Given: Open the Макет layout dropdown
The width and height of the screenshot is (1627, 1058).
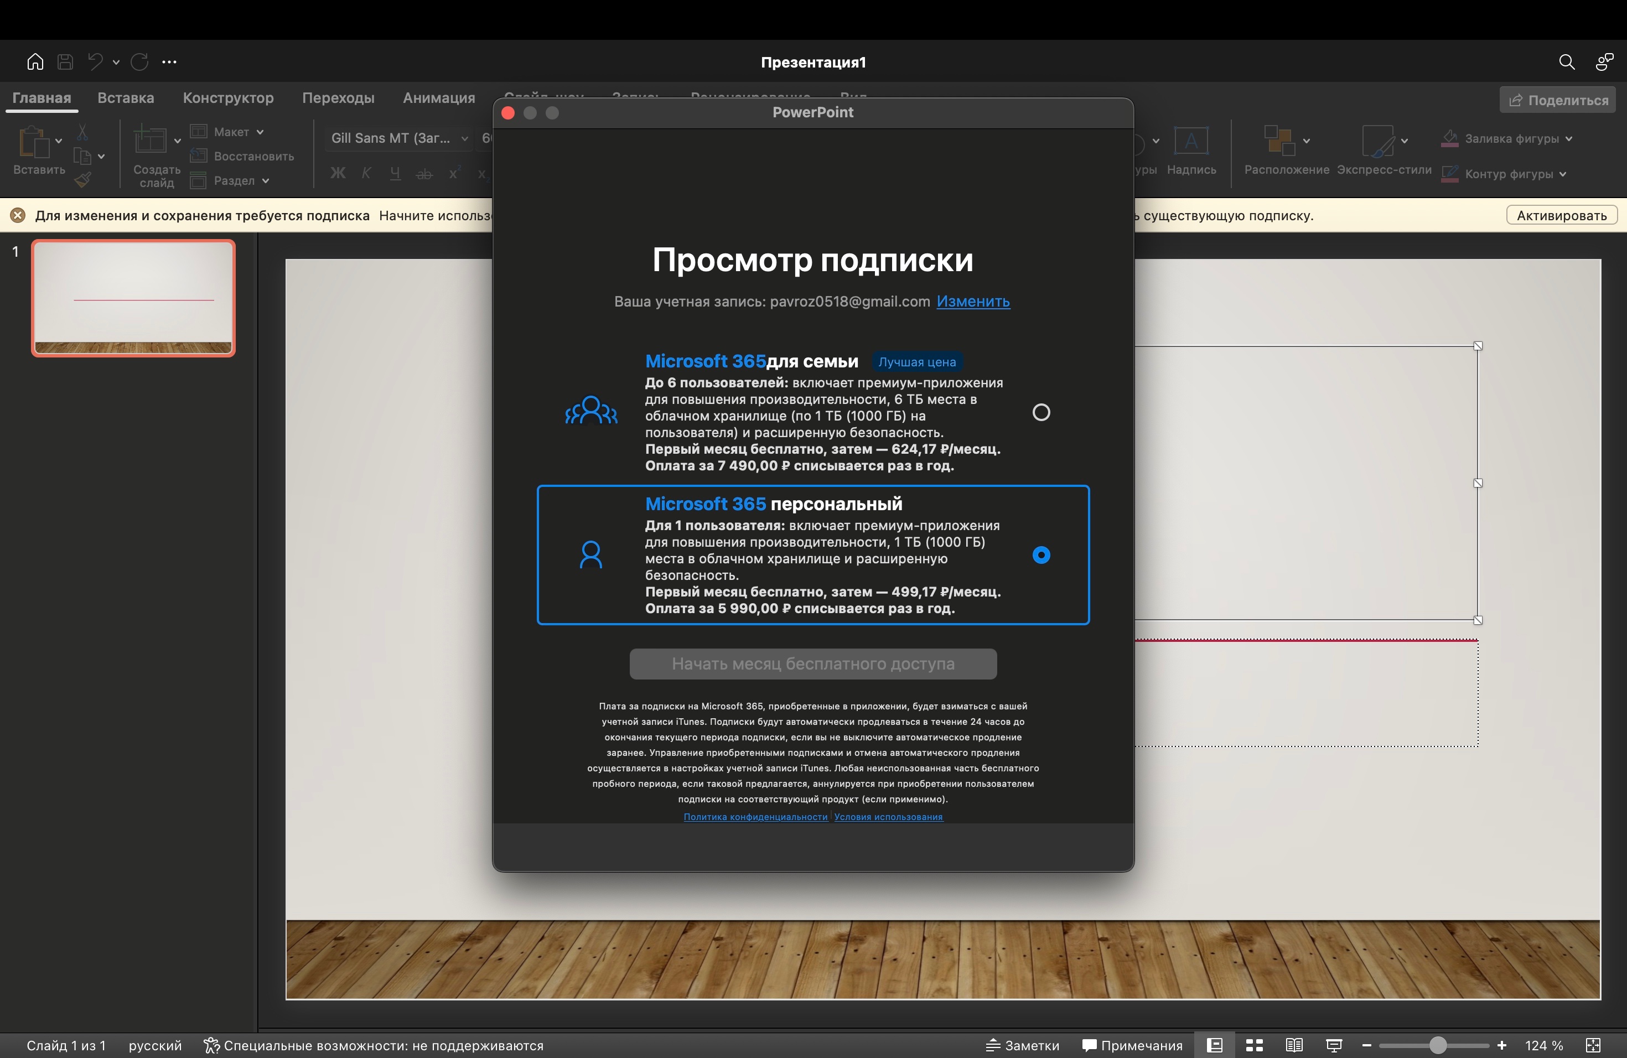Looking at the screenshot, I should pyautogui.click(x=227, y=132).
